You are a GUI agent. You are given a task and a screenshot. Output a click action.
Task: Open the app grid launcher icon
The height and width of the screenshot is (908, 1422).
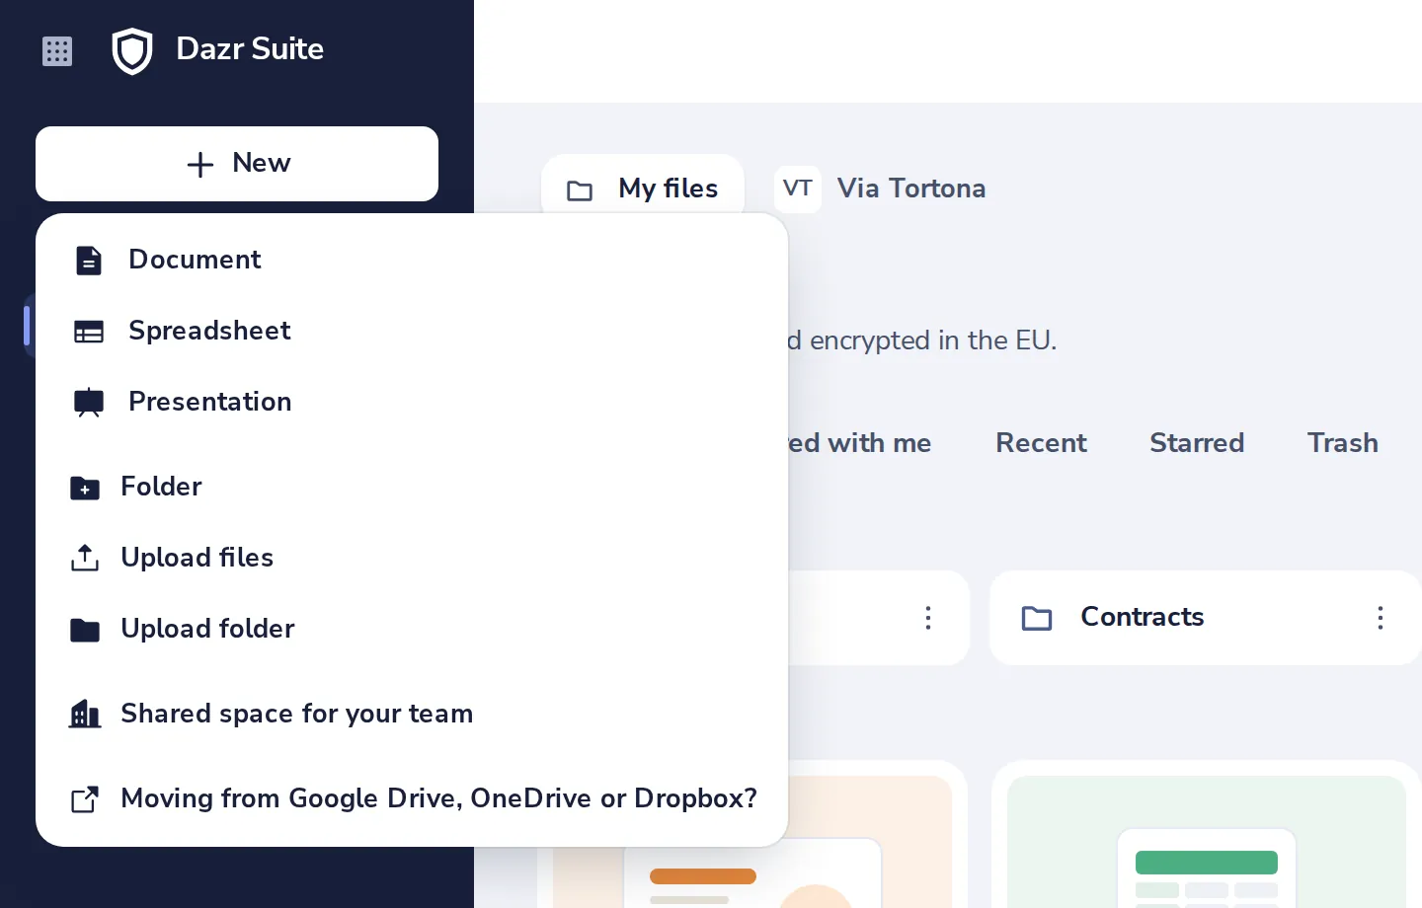click(57, 51)
